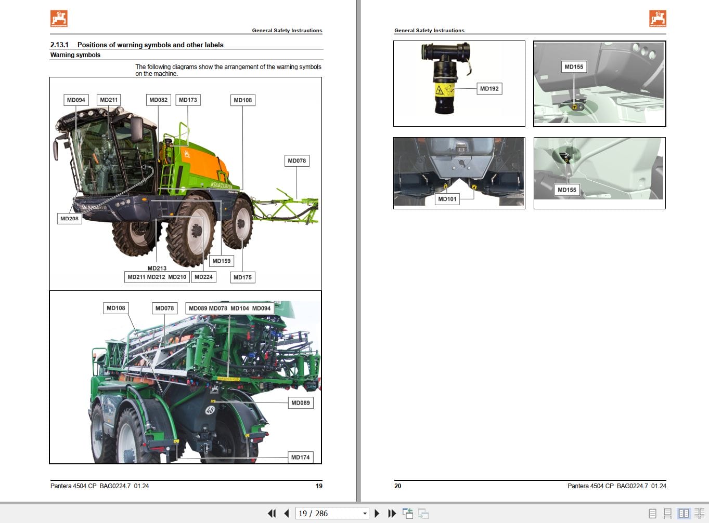Click the Amazone logo on page 19

point(59,18)
